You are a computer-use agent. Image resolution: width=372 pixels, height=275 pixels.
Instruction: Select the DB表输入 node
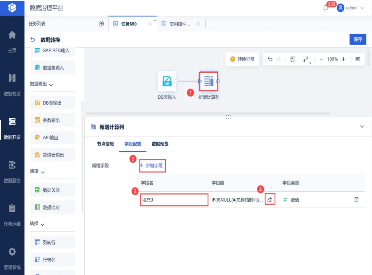tap(167, 81)
